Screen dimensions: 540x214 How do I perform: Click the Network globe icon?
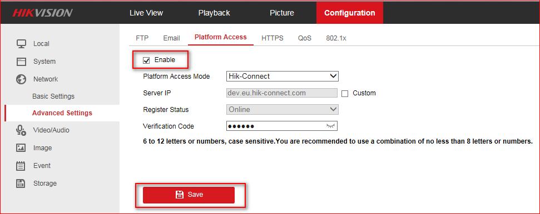21,79
